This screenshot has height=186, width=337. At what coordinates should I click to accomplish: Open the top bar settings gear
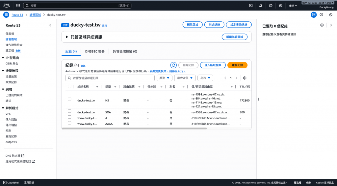(281, 6)
